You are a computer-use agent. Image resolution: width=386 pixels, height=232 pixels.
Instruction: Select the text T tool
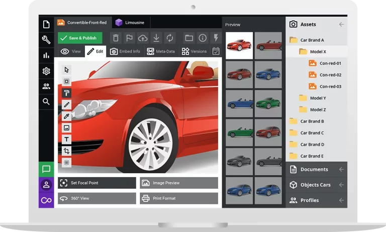click(x=66, y=139)
